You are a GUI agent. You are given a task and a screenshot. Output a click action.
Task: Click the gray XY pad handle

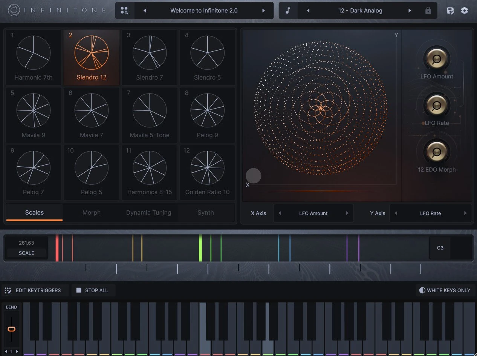(x=254, y=176)
